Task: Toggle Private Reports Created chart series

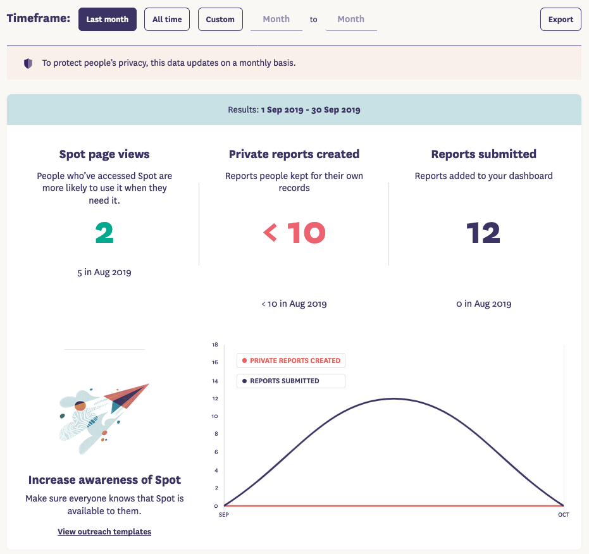Action: pos(291,360)
